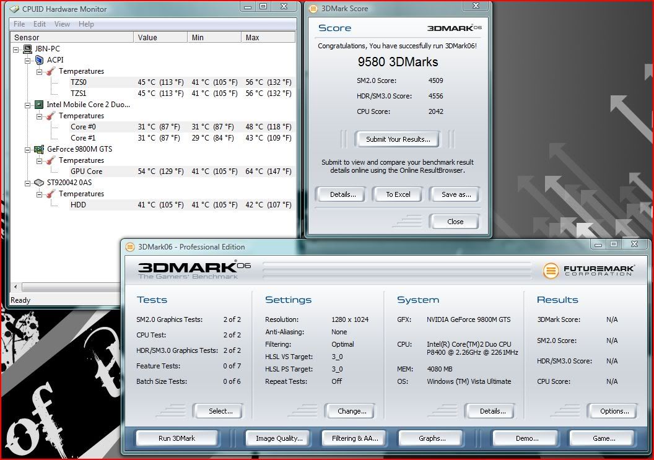Click the Value column header
Viewport: 654px width, 460px height.
(x=160, y=38)
